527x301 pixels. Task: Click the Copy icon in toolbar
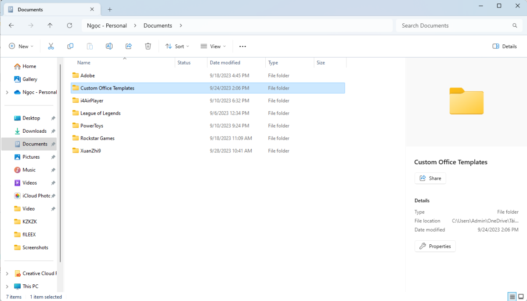pyautogui.click(x=70, y=46)
